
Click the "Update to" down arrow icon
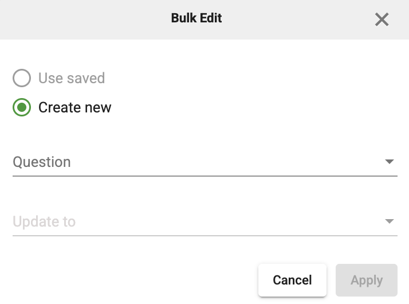tap(390, 221)
